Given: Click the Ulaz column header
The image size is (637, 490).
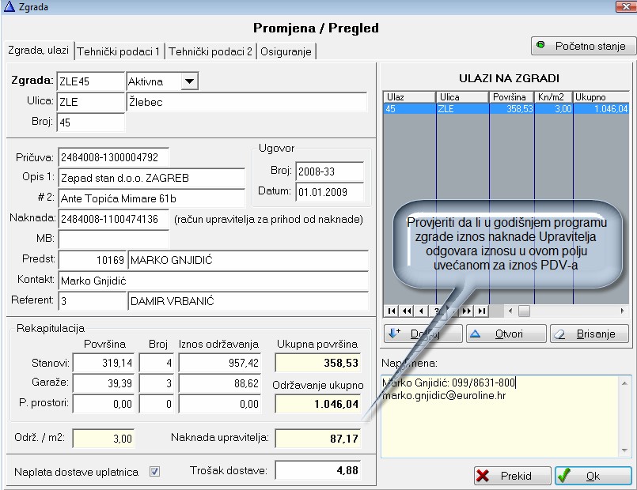Looking at the screenshot, I should click(x=410, y=97).
